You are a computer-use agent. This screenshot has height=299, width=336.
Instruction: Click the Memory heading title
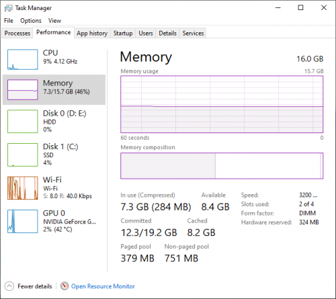(146, 57)
